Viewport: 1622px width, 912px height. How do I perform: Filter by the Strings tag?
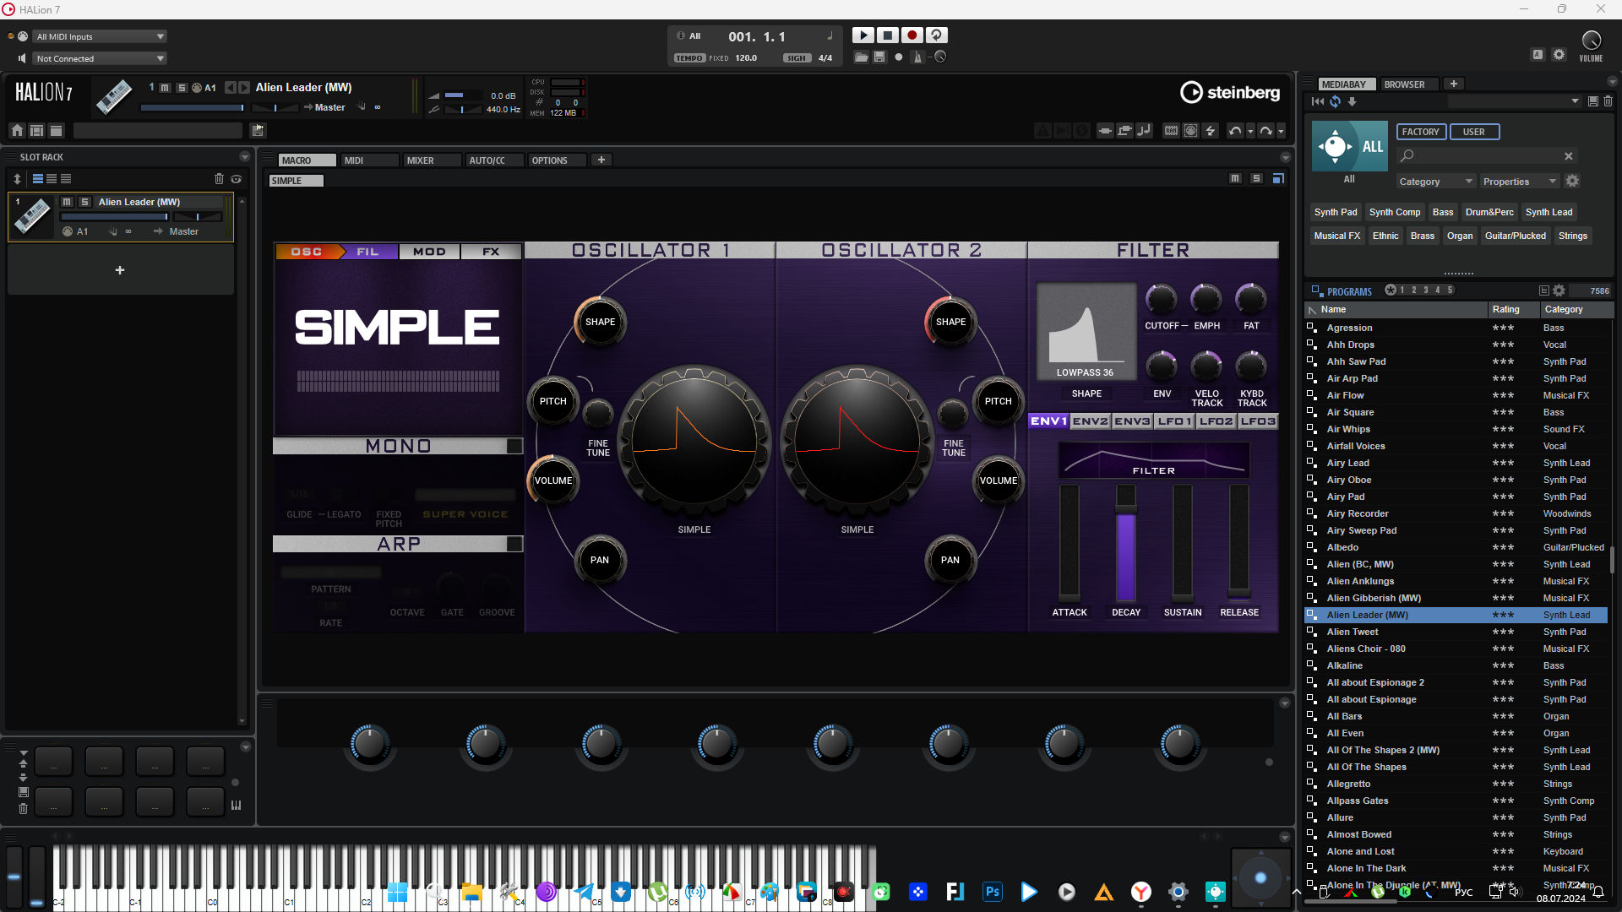click(1573, 236)
